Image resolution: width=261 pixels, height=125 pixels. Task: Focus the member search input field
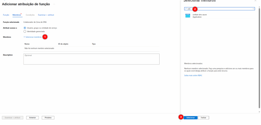pos(219,9)
